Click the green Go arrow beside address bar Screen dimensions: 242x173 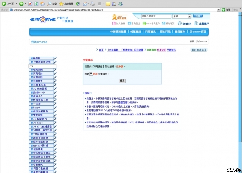[223, 10]
